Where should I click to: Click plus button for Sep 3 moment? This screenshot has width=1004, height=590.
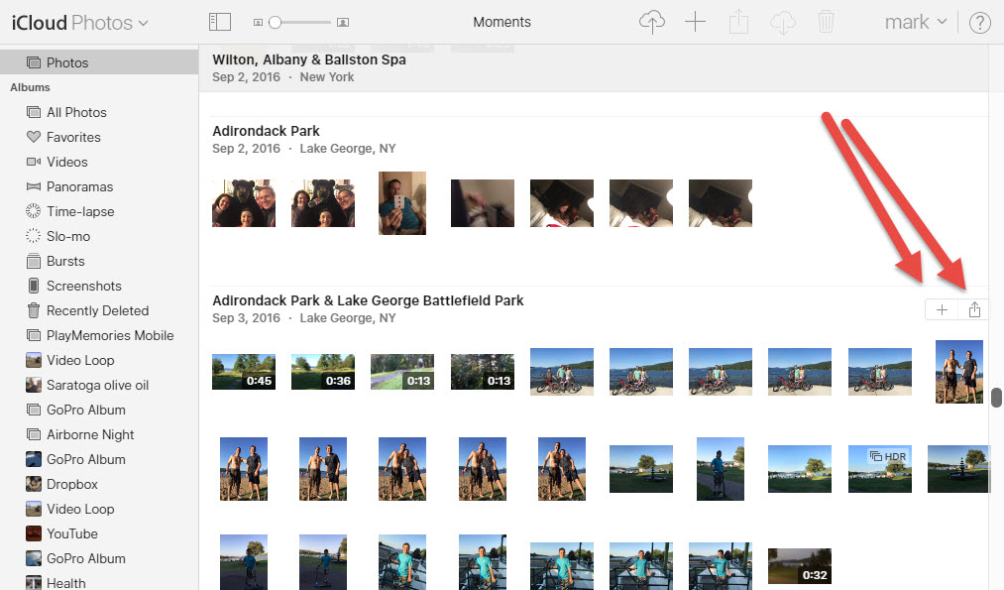click(x=942, y=310)
